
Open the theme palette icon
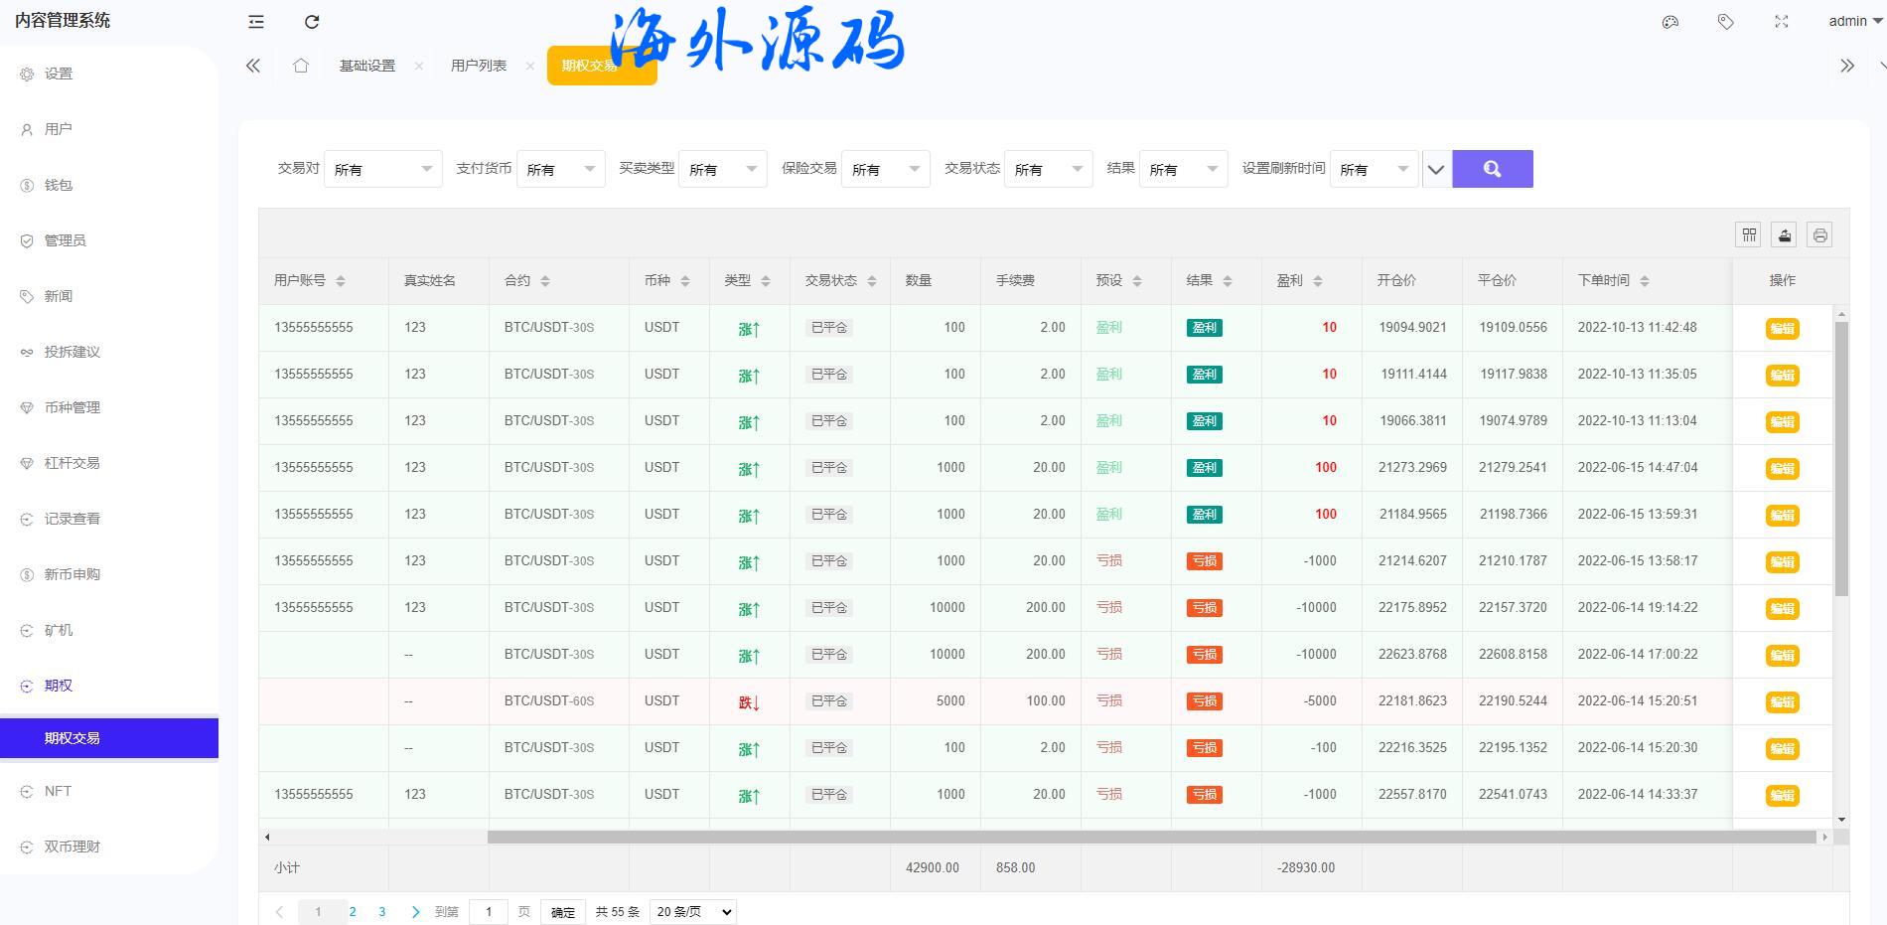point(1670,22)
